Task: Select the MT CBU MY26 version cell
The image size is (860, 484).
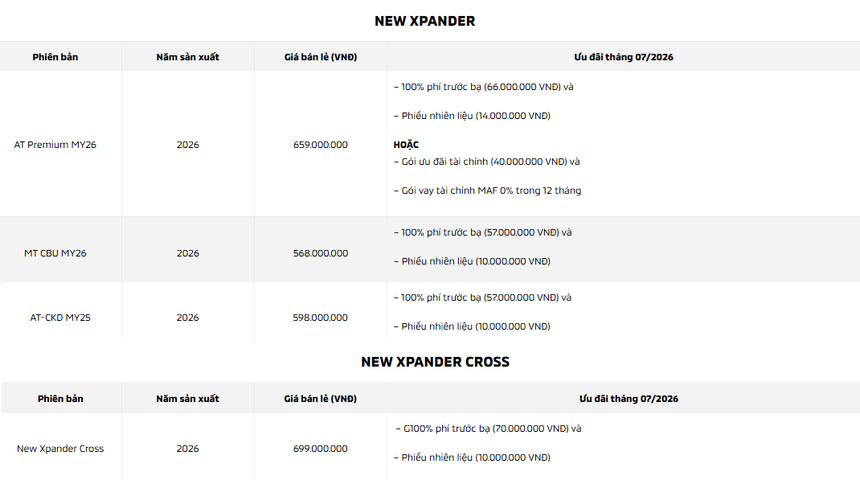Action: (x=55, y=253)
